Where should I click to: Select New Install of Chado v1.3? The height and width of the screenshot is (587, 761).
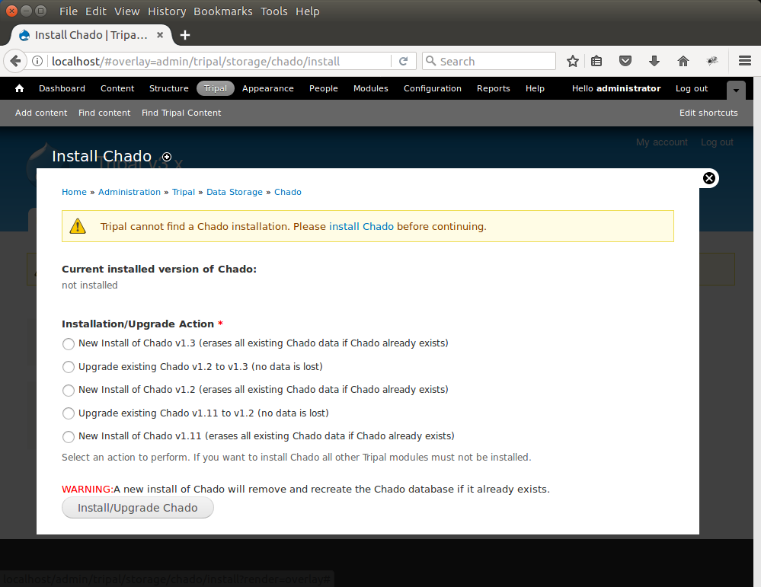tap(69, 344)
